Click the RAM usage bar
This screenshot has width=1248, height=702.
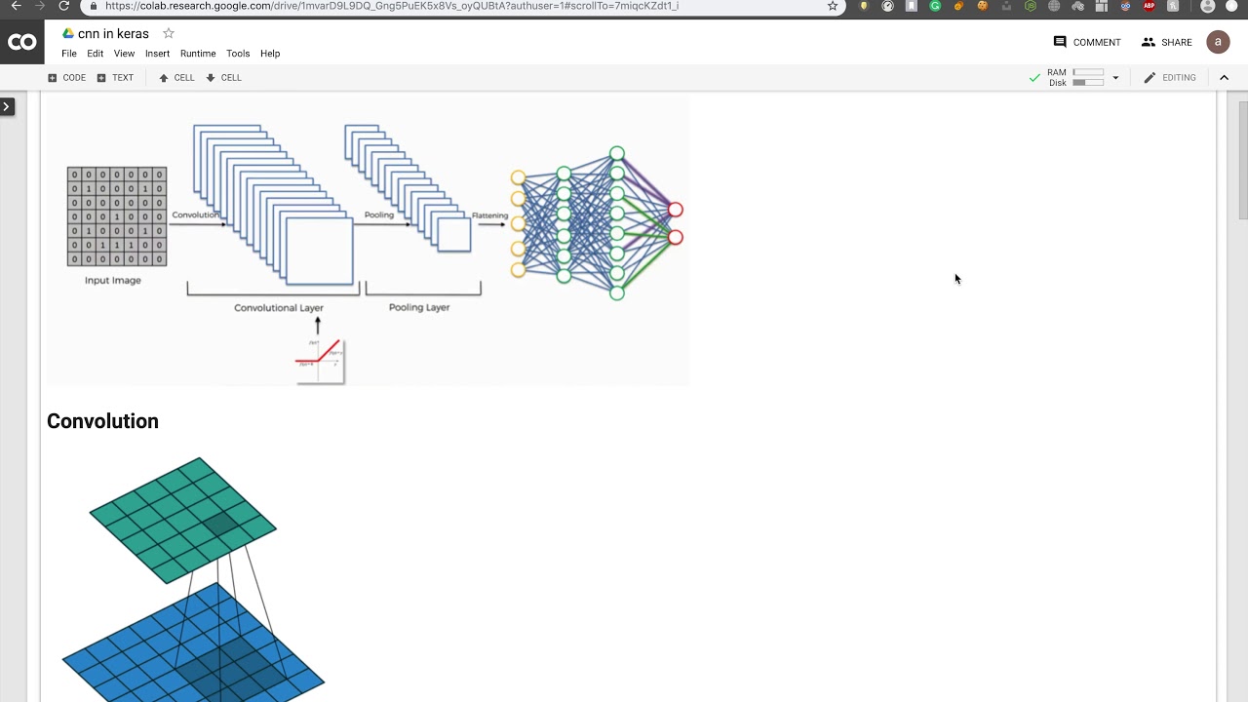(1088, 72)
